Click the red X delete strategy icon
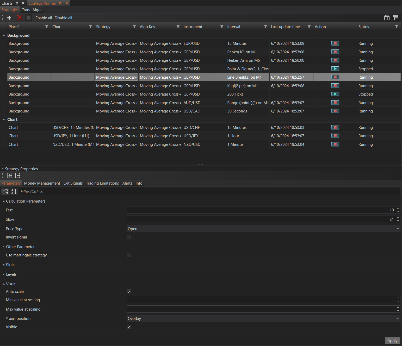This screenshot has height=346, width=402. pyautogui.click(x=20, y=18)
